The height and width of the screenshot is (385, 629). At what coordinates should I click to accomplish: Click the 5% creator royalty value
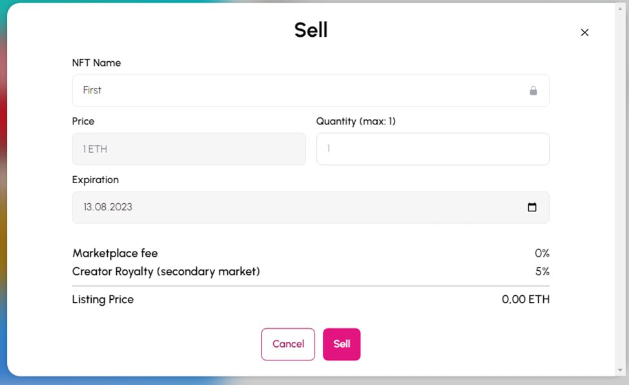542,271
